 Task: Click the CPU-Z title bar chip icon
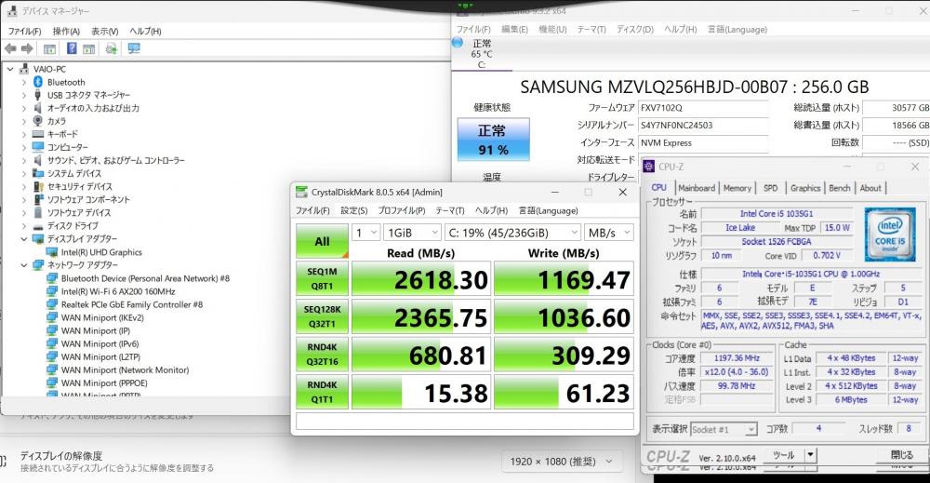(649, 167)
